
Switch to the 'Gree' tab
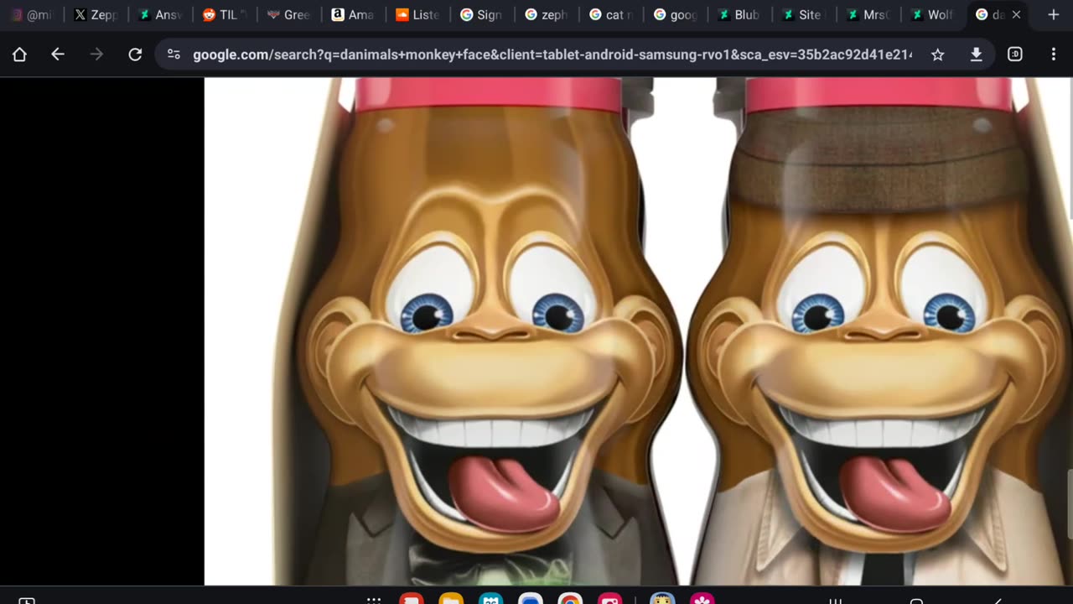pos(290,14)
